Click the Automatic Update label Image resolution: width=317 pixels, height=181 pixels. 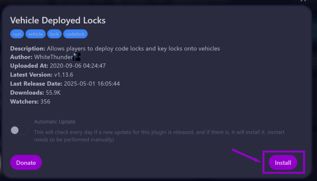tap(55, 122)
